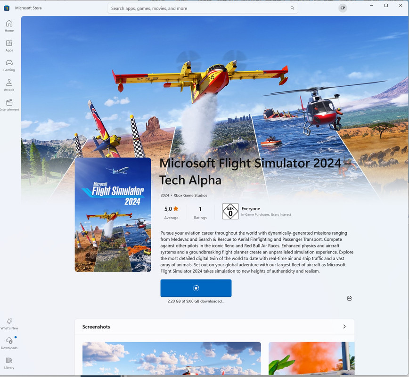Click the download progress text 2,20 GB
409x377 pixels.
click(x=196, y=301)
